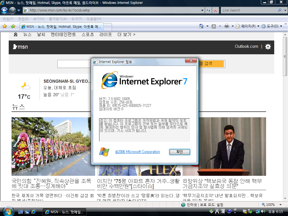
Task: Expand the Home button dropdown arrow
Action: [x=207, y=26]
